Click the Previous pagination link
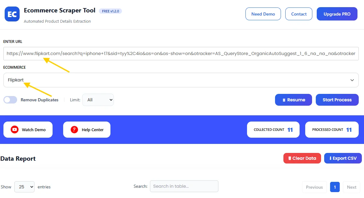The height and width of the screenshot is (198, 364). tap(314, 187)
